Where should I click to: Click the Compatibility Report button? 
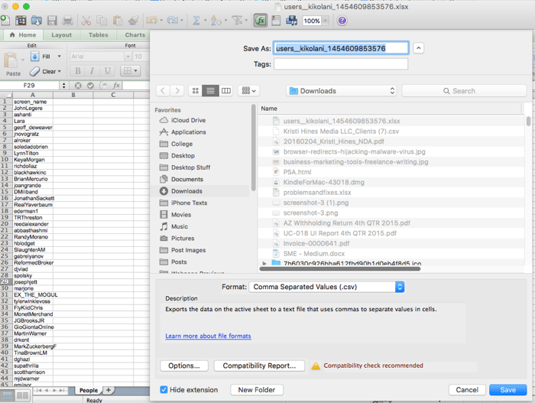[x=259, y=366]
